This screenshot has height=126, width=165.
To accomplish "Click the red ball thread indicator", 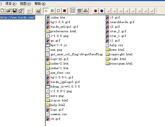I will [95, 11].
